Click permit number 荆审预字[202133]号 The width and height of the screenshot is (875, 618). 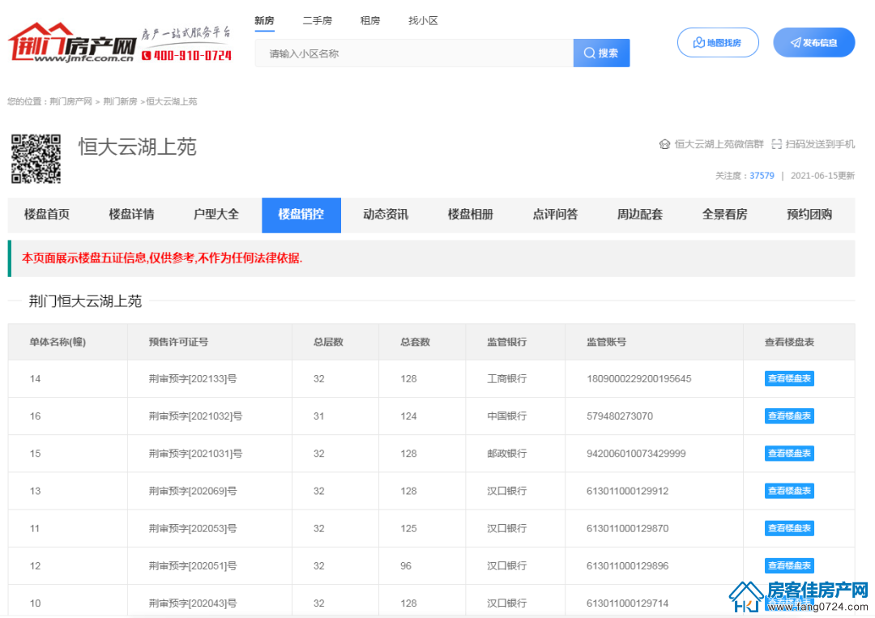193,379
